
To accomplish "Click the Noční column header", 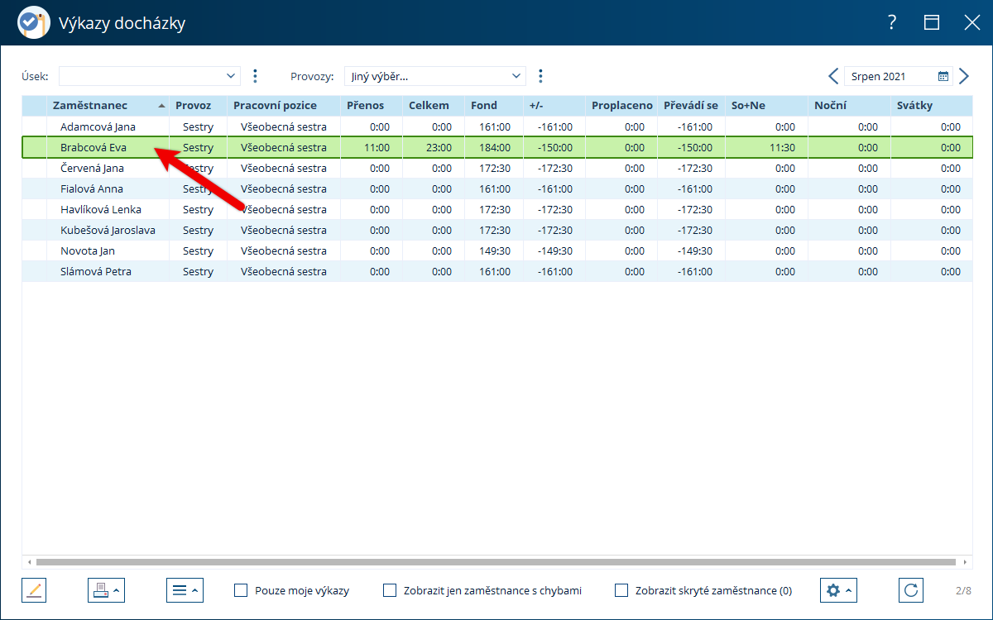I will coord(850,106).
